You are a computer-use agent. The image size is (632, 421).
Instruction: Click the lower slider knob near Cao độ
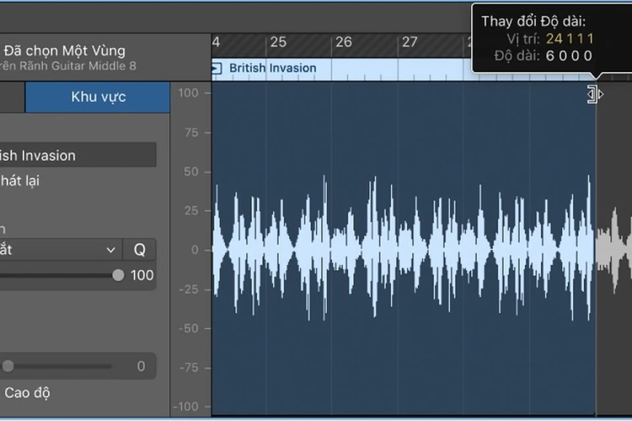click(x=8, y=366)
